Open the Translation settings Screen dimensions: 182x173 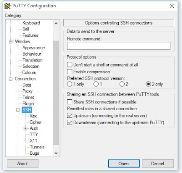tap(32, 60)
